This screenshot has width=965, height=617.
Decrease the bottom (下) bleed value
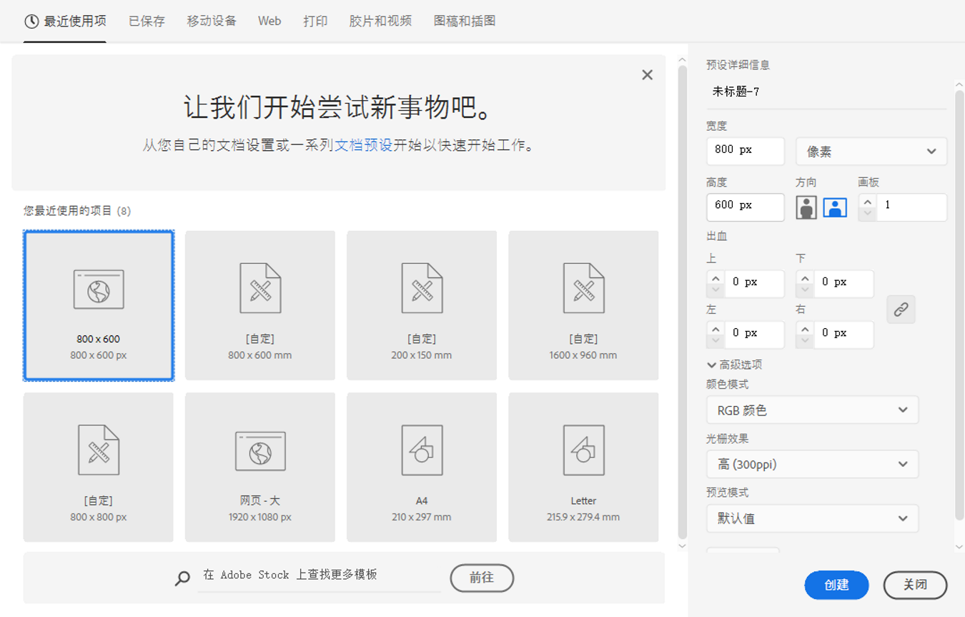(805, 290)
